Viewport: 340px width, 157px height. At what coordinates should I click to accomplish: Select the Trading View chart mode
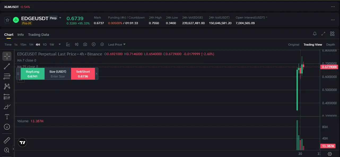(313, 45)
